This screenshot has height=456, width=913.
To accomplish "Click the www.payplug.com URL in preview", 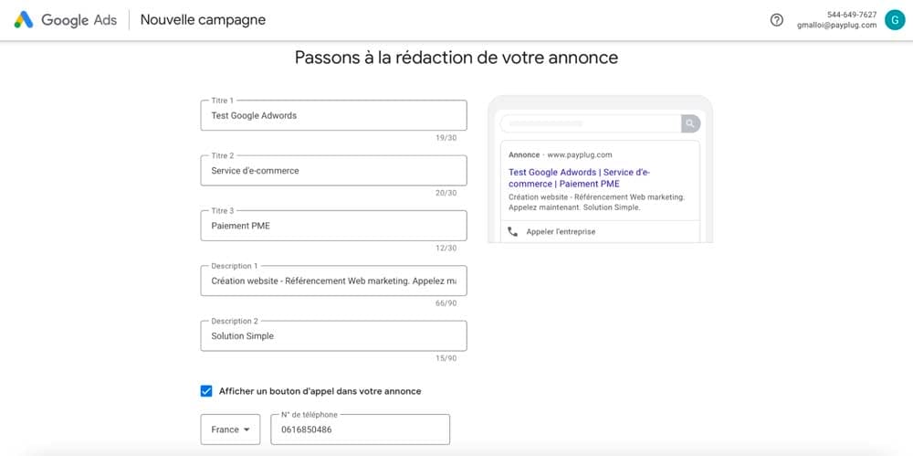I will point(579,155).
